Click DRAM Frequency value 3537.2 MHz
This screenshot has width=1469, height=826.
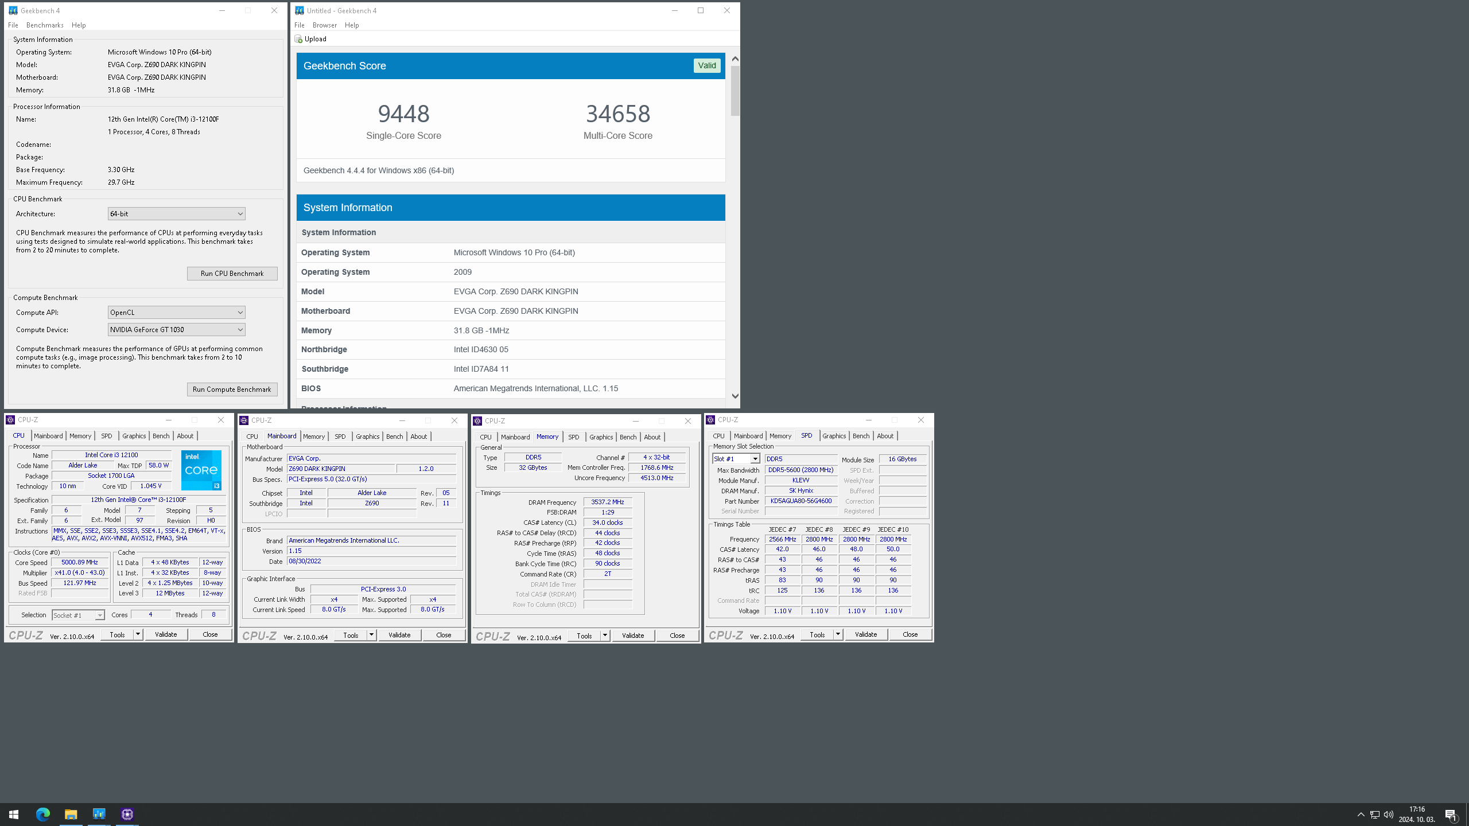(x=608, y=502)
